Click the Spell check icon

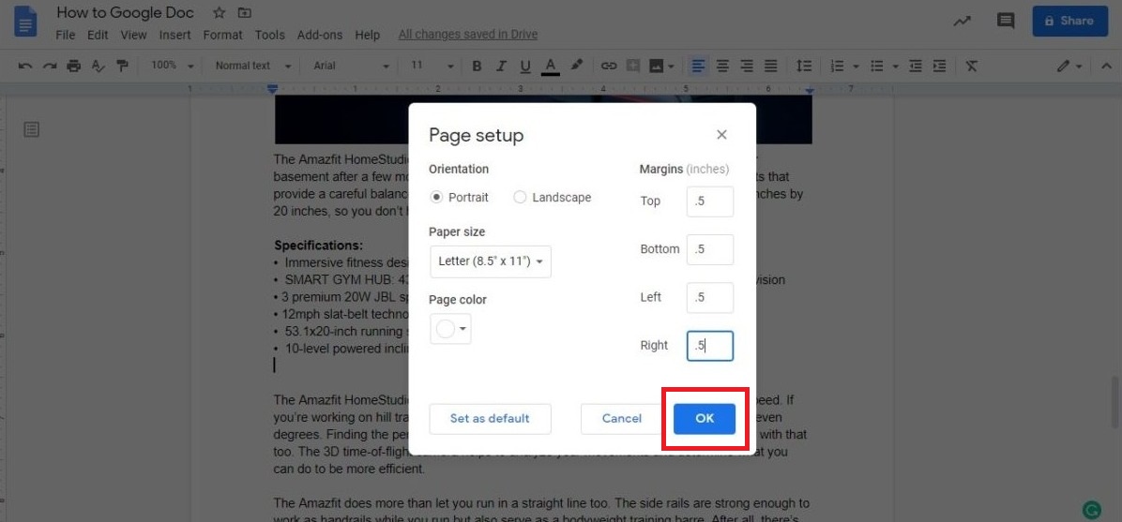pos(98,66)
